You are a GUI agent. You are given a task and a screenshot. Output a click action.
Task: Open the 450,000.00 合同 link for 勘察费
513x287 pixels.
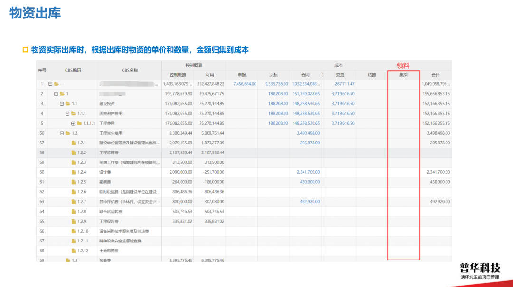pyautogui.click(x=310, y=182)
